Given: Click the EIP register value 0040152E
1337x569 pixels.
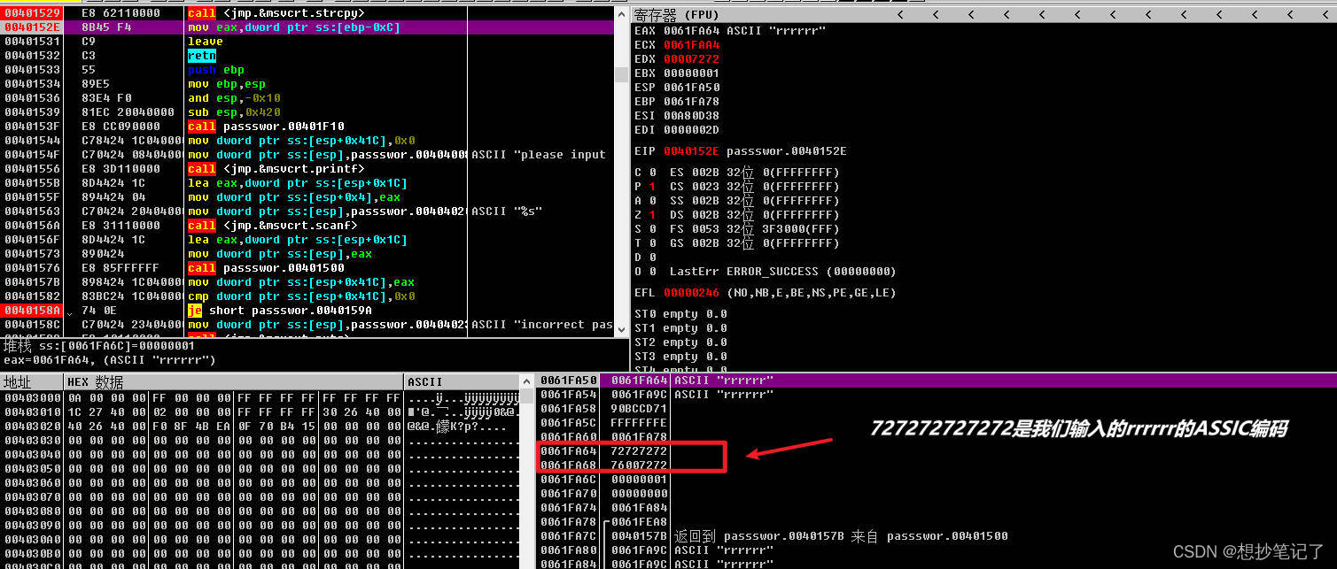Looking at the screenshot, I should [x=692, y=151].
